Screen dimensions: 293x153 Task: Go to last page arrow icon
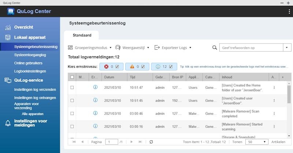pyautogui.click(x=140, y=142)
